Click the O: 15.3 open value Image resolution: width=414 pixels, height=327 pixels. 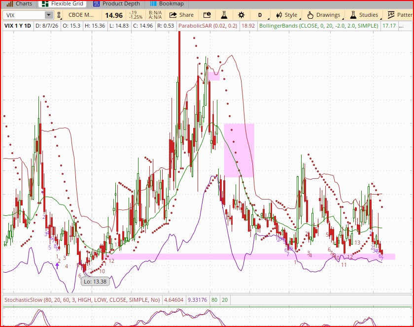point(71,26)
